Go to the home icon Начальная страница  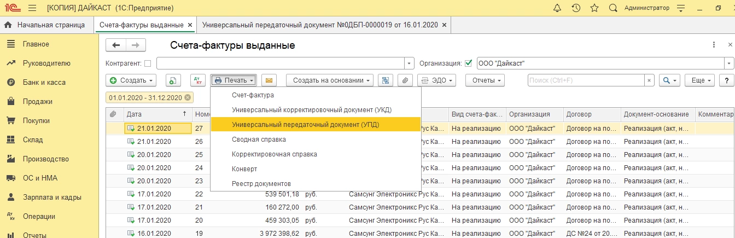(9, 25)
